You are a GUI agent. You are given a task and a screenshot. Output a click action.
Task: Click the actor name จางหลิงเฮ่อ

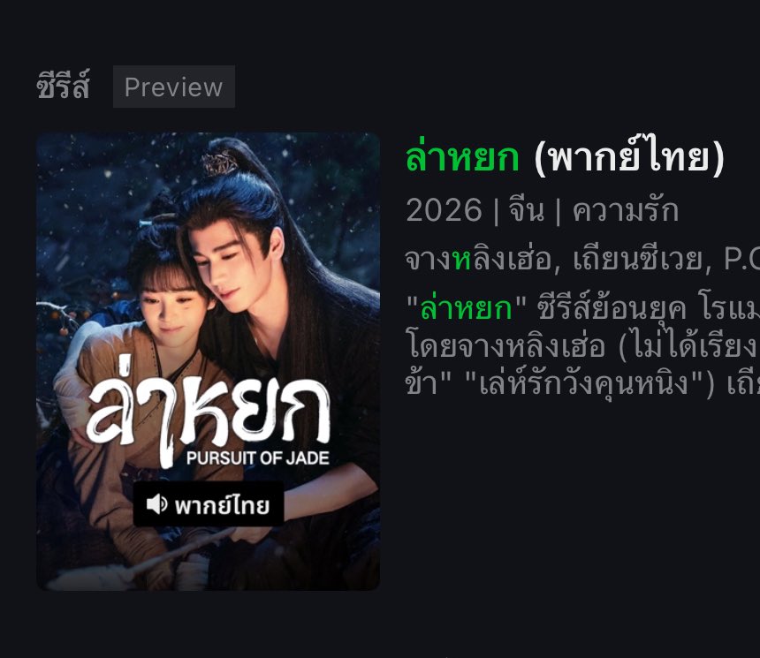pos(479,260)
